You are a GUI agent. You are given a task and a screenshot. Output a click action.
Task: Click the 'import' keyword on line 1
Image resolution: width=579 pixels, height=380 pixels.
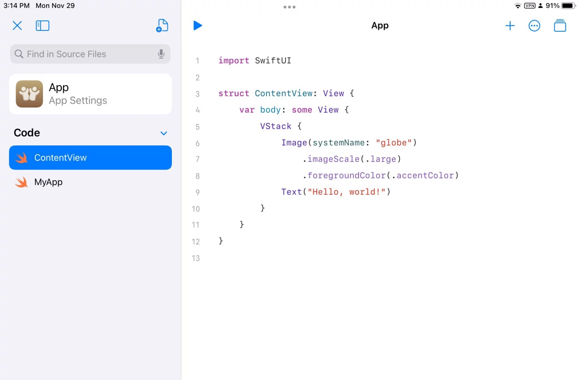click(x=234, y=61)
